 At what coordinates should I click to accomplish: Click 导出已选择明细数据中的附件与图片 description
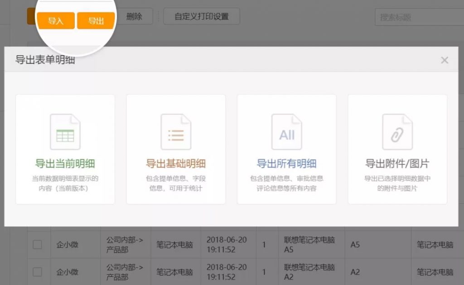(x=397, y=183)
